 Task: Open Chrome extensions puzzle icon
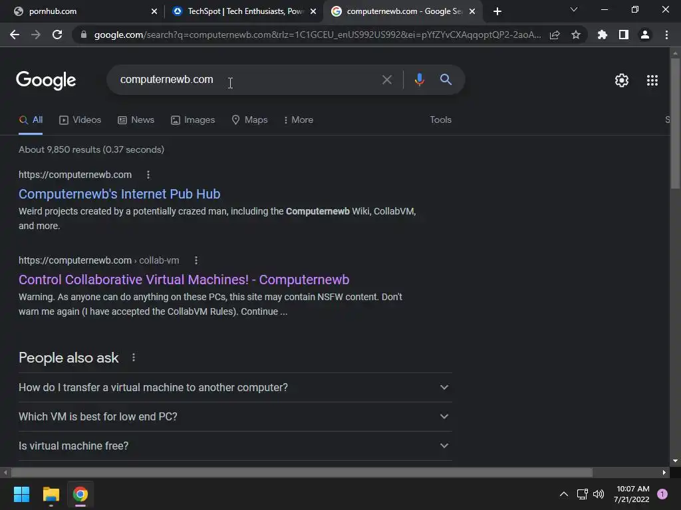tap(602, 35)
